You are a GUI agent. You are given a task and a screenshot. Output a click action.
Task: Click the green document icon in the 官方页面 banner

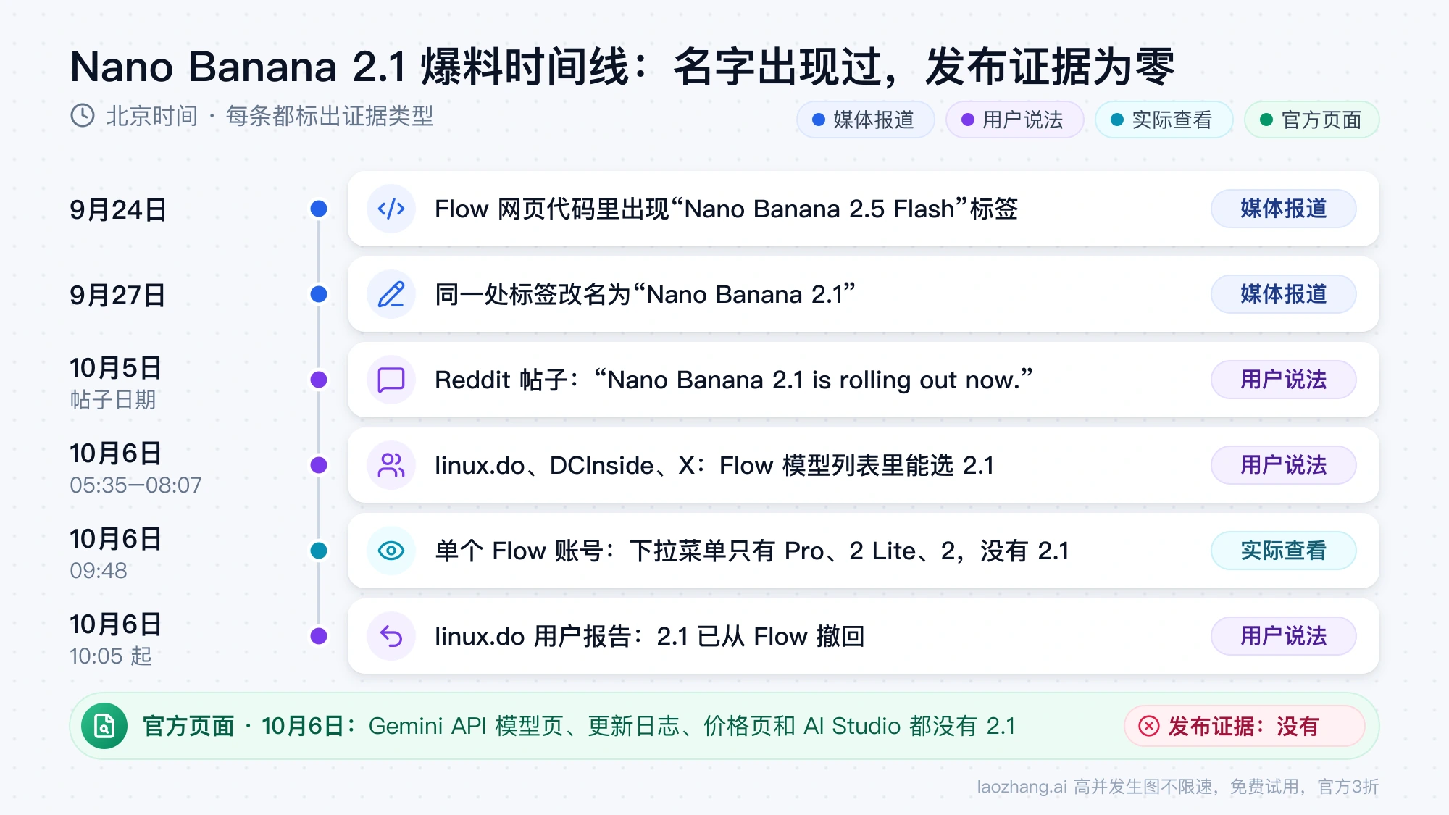[104, 726]
